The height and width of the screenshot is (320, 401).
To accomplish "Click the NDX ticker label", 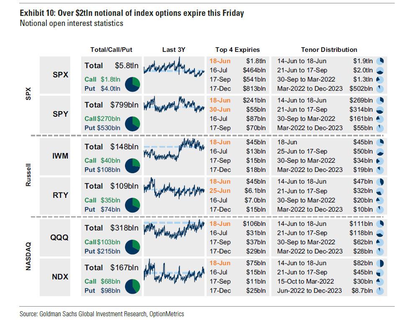I will (x=60, y=276).
